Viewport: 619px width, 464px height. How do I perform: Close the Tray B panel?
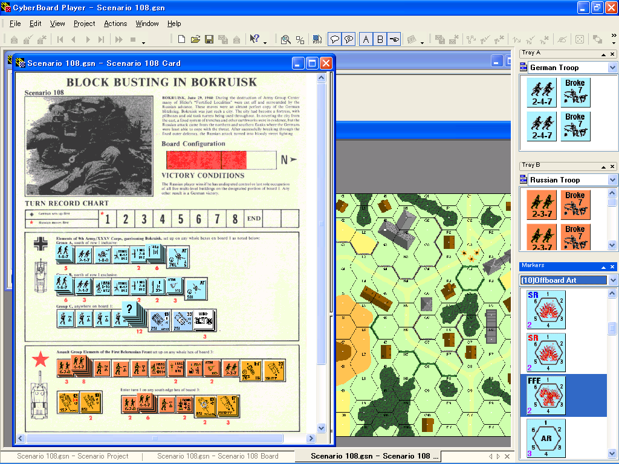(612, 167)
